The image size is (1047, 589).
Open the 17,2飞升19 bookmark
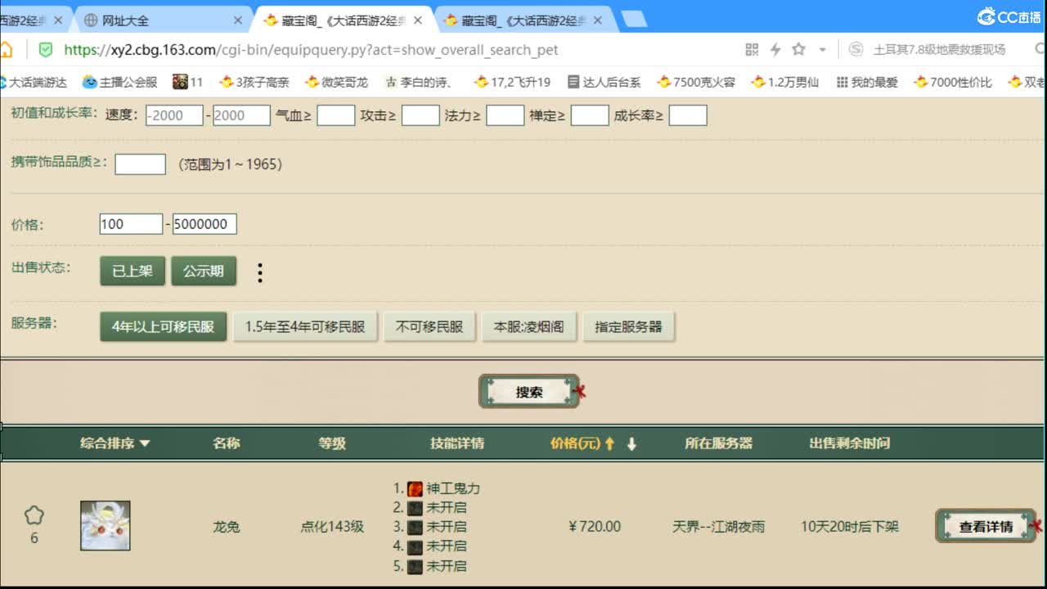pyautogui.click(x=512, y=82)
